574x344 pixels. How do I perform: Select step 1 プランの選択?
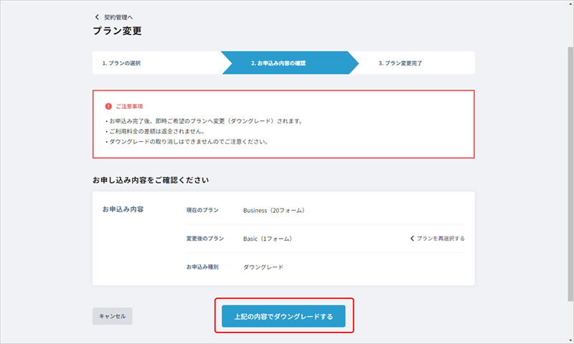coord(121,63)
